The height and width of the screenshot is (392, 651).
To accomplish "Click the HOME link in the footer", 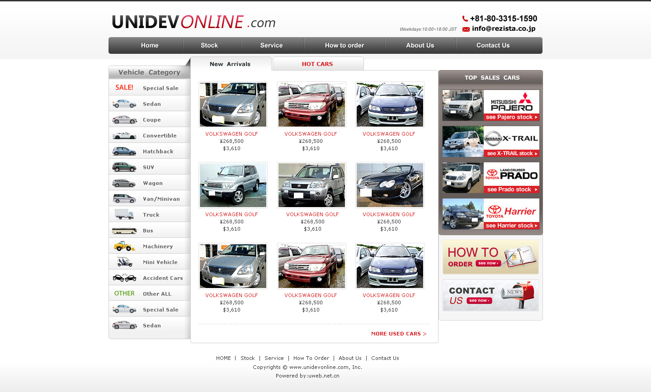I will 223,358.
